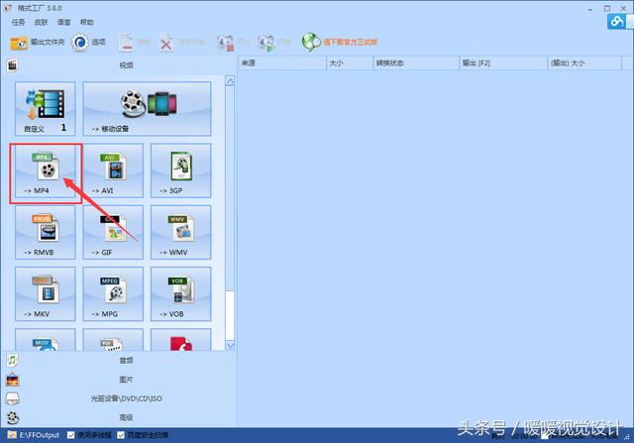Click the format list vertical scrollbar thumb
The image size is (634, 443).
click(230, 188)
